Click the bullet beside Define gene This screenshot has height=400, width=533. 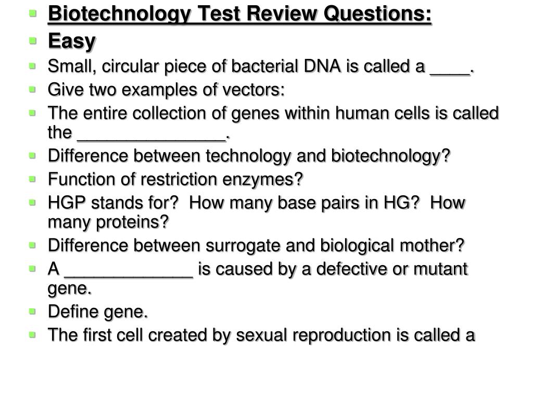point(33,311)
